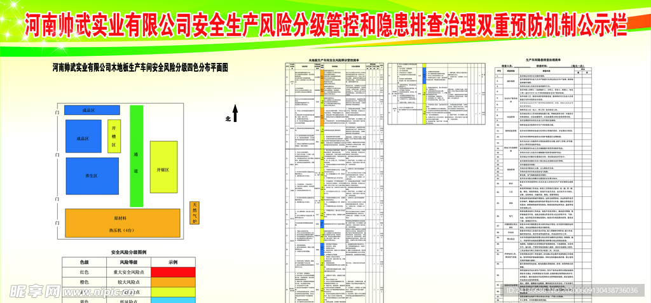Click the '较大风险点' legend cell
651x303 pixels.
[x=128, y=282]
